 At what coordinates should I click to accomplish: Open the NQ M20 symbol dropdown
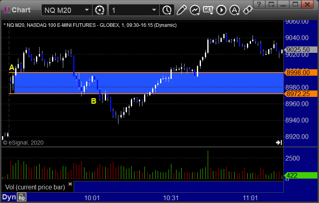[87, 10]
